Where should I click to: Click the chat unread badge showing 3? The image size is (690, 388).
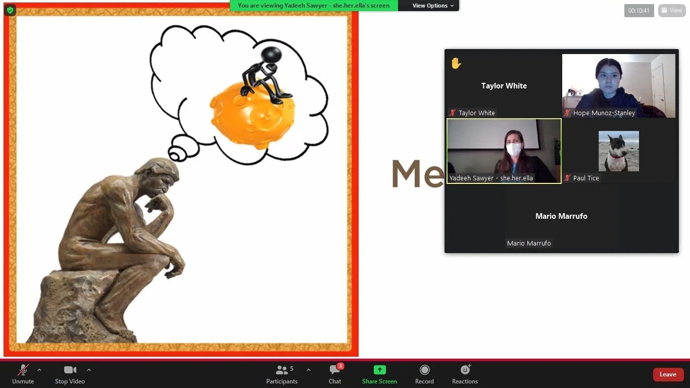[340, 366]
